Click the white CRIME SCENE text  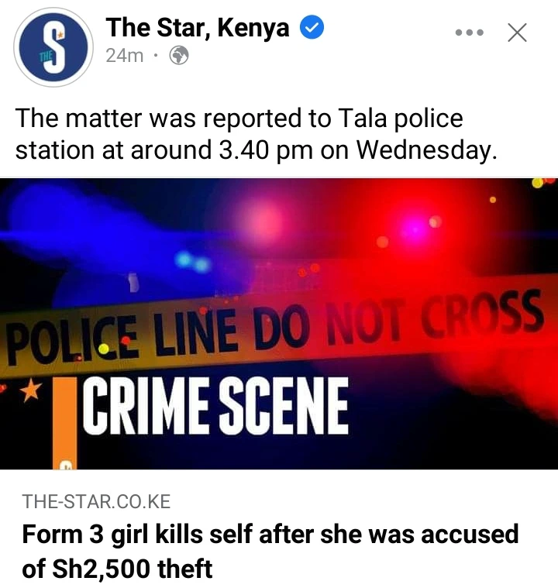tap(215, 406)
